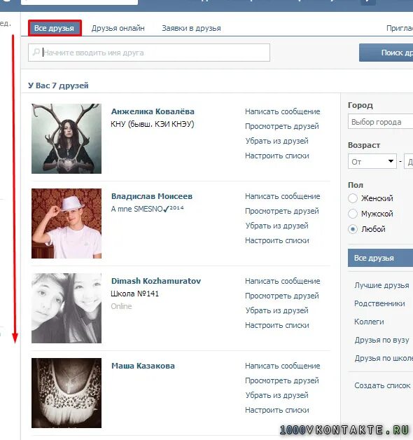Configure lists for Владислав Моисеев
The width and height of the screenshot is (413, 440).
coord(277,240)
